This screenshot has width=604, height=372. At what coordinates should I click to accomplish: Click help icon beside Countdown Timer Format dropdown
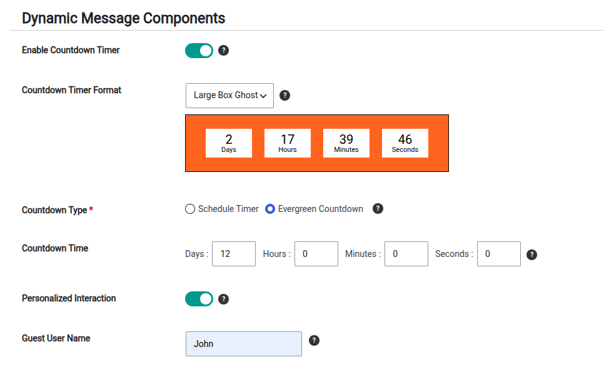pos(284,96)
